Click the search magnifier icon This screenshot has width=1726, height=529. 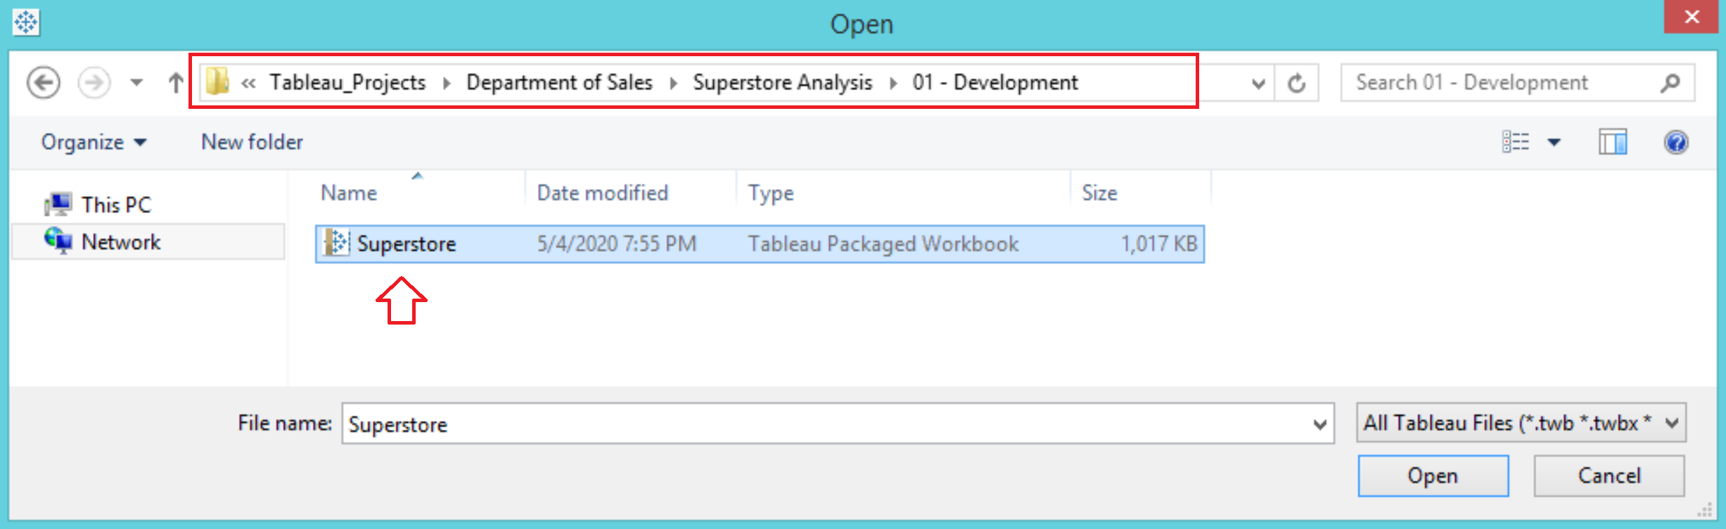1670,83
